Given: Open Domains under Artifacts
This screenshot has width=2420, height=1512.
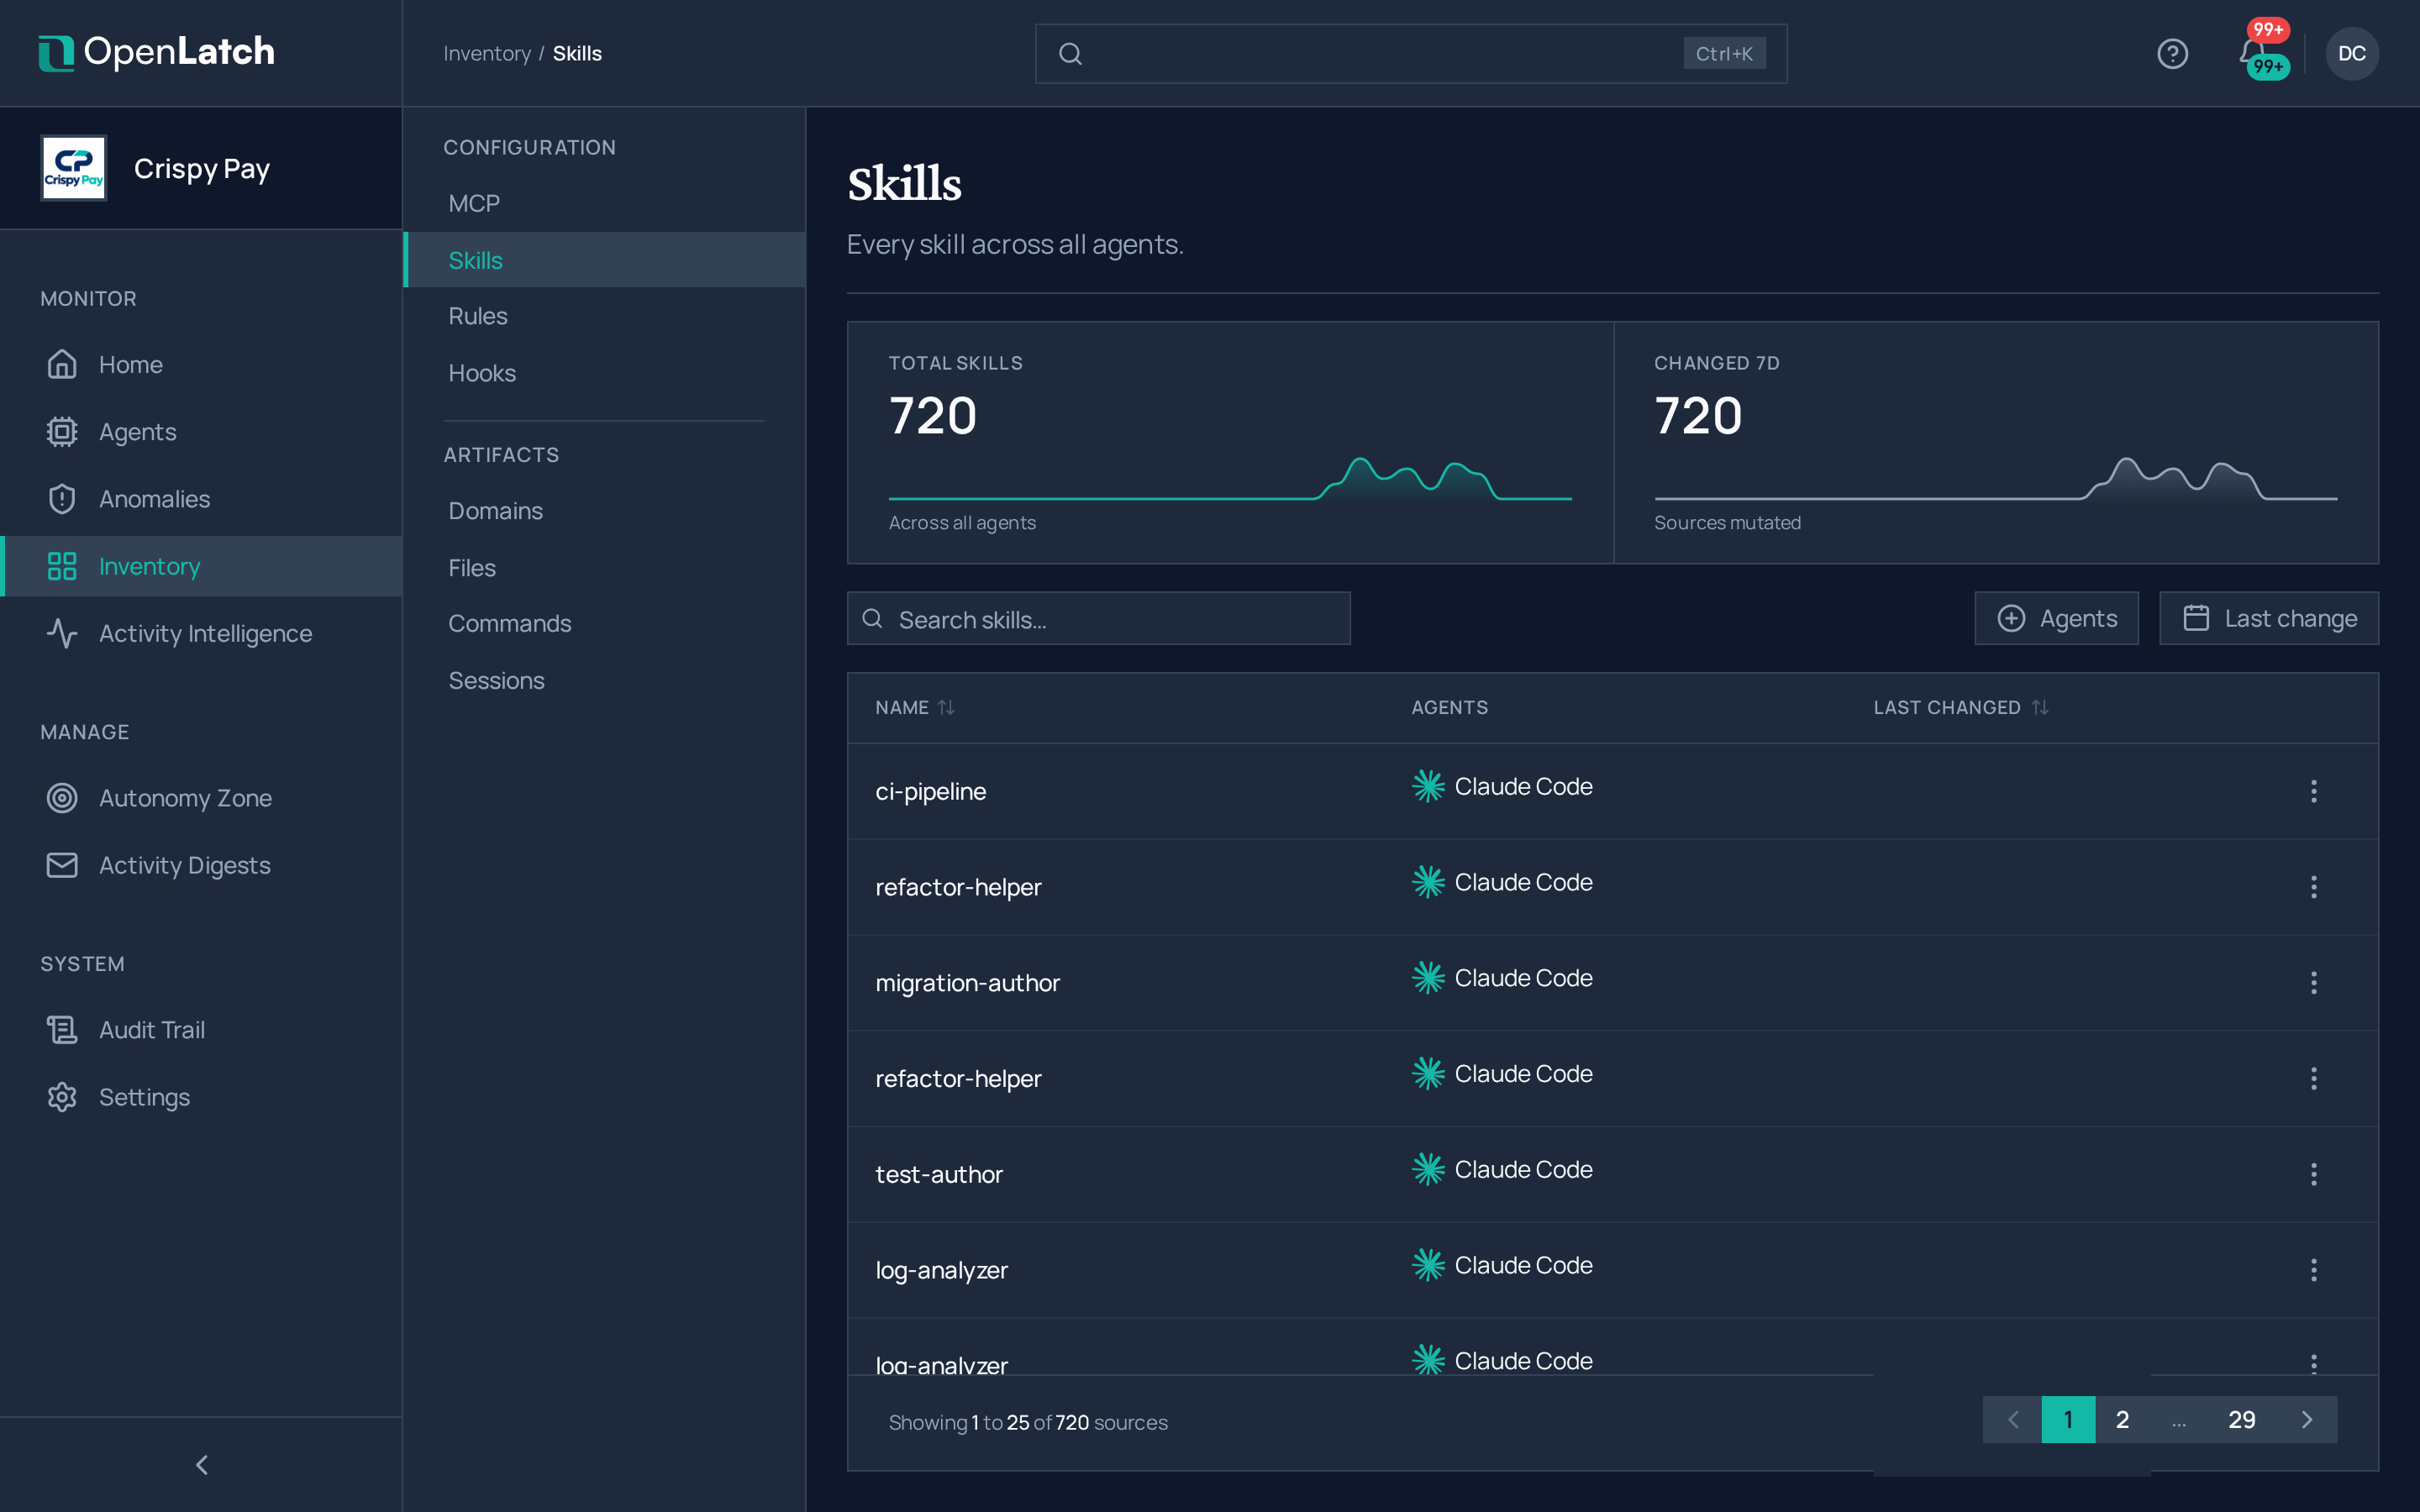Looking at the screenshot, I should click(x=604, y=511).
